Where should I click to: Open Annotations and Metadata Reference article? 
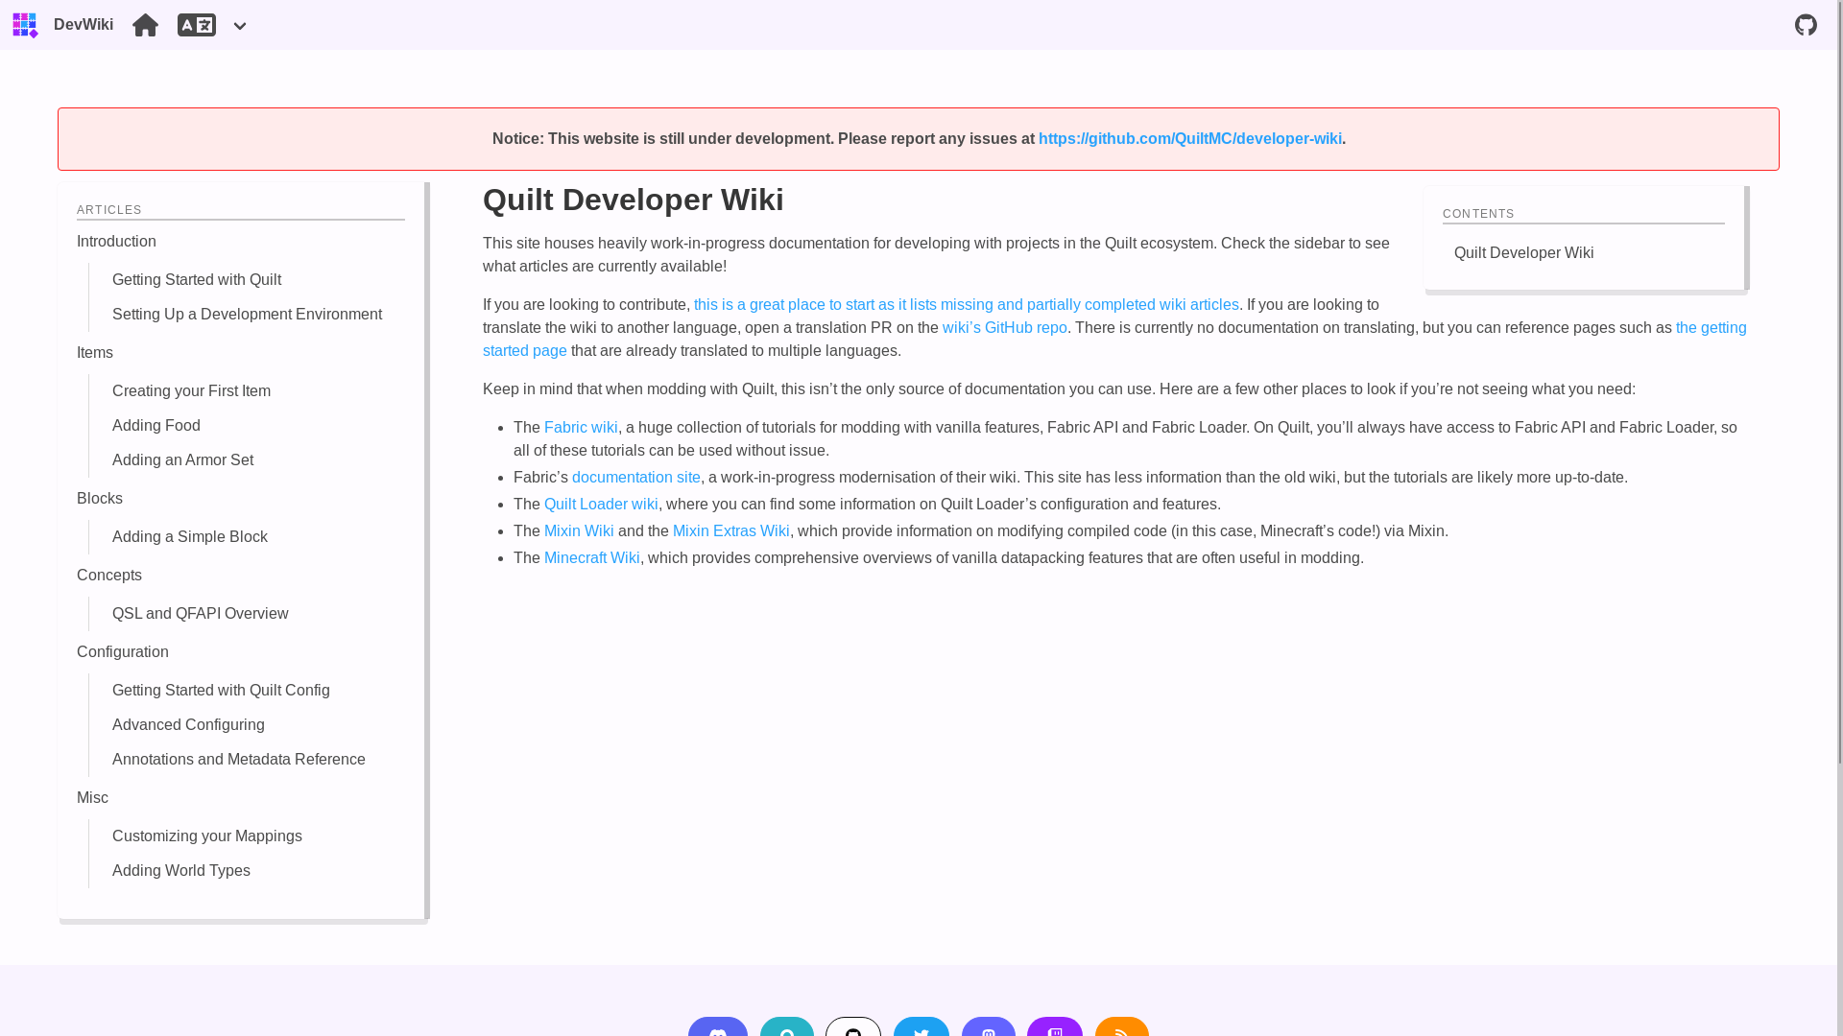click(x=239, y=760)
